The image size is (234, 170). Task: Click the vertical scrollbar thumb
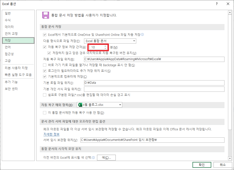(230, 72)
